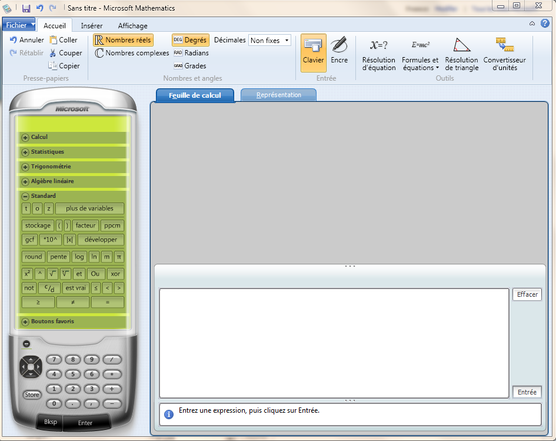Screen dimensions: 556x441
Task: Switch to the Accueil ribbon tab
Action: [55, 25]
